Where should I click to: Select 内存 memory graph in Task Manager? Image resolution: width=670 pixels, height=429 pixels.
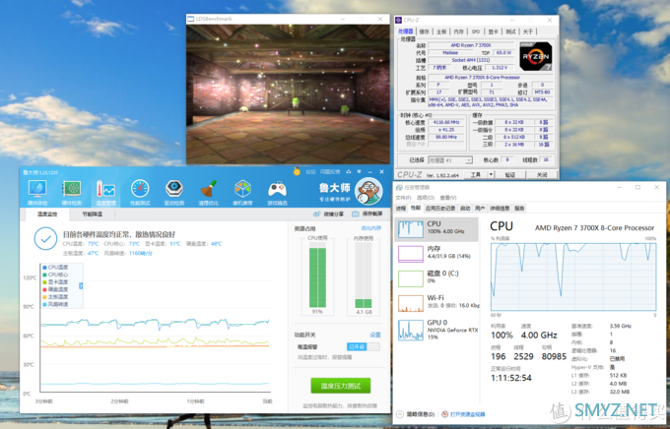[411, 254]
